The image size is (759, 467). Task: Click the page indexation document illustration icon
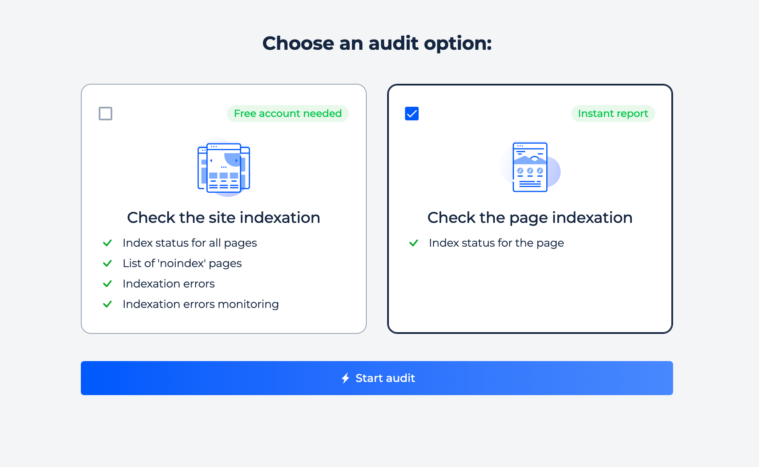[530, 167]
